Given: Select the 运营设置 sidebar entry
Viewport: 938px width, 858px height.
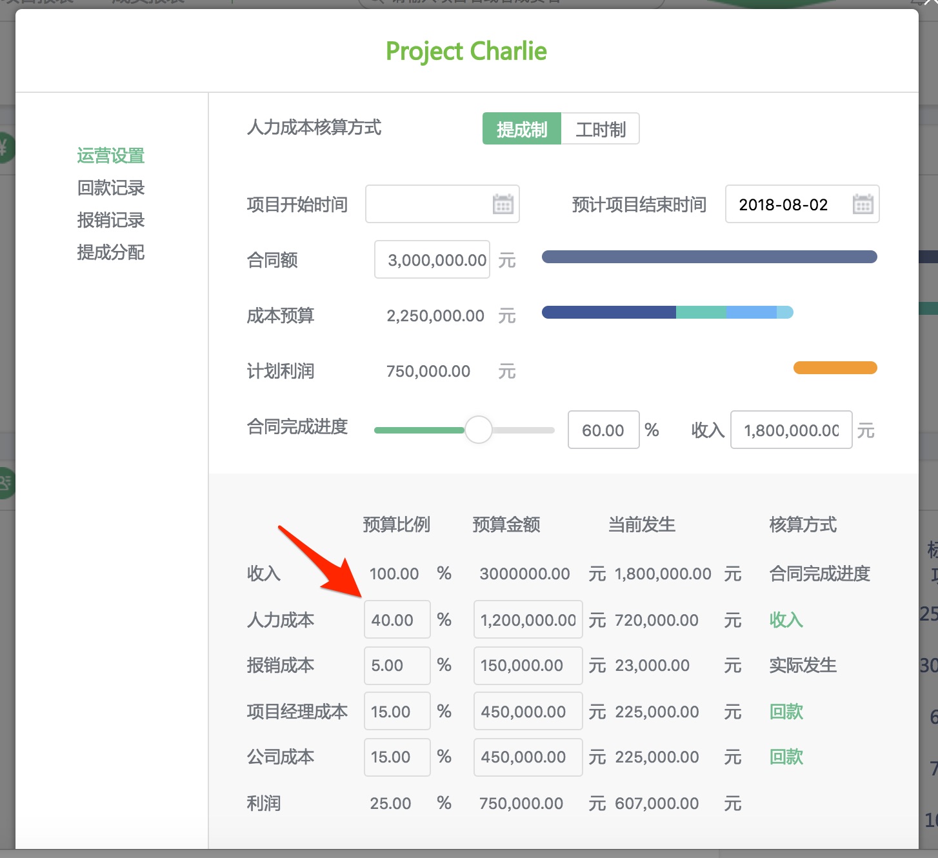Looking at the screenshot, I should pos(110,155).
